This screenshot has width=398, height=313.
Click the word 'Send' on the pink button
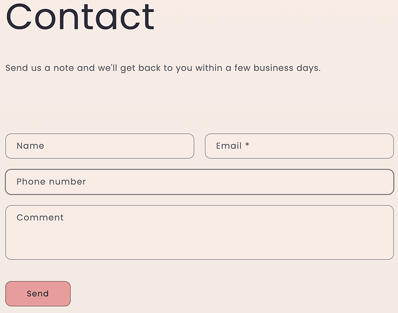click(38, 294)
